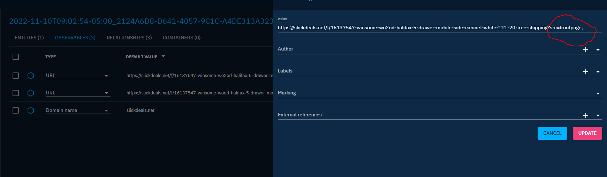Viewport: 607px width, 177px height.
Task: Add a new Label with plus icon
Action: coord(586,71)
